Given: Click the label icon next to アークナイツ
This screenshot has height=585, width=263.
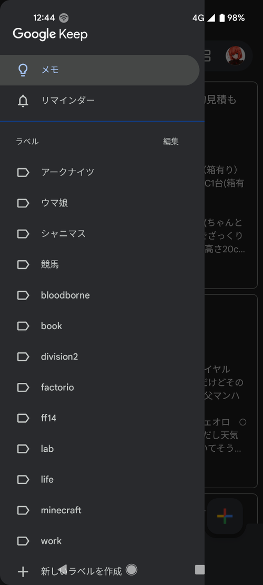Looking at the screenshot, I should click(23, 172).
